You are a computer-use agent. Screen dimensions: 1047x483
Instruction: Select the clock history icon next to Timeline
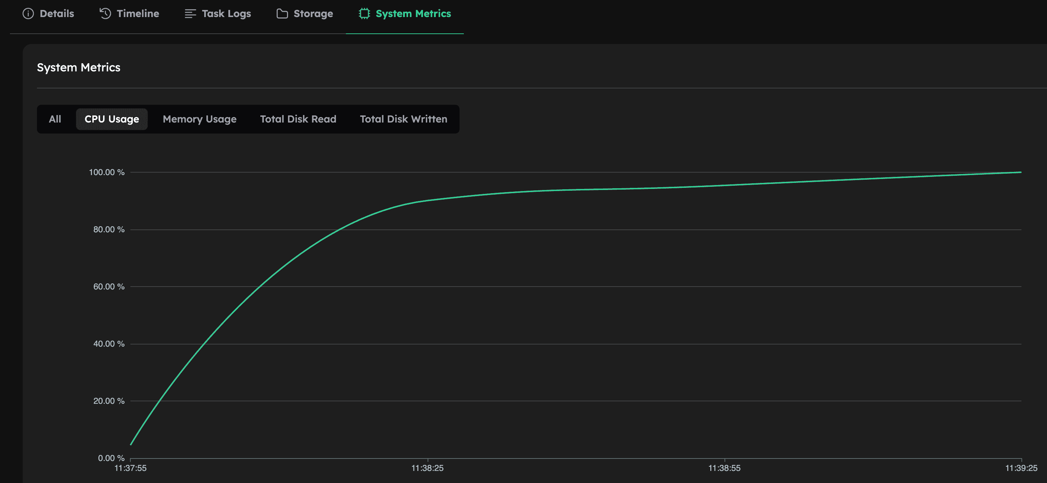click(x=105, y=13)
